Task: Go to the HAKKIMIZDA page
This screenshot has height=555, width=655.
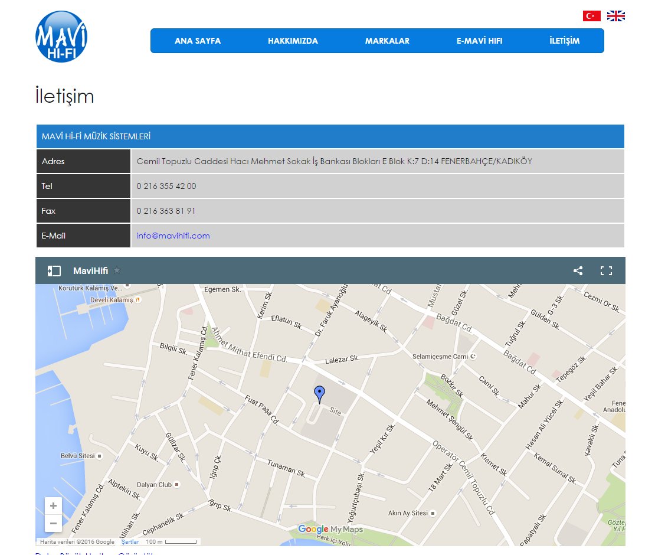Action: [x=293, y=41]
